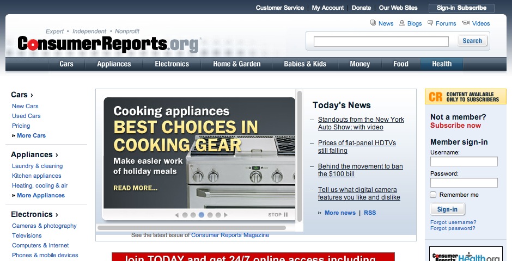The image size is (512, 261).
Task: Open My Account link
Action: 328,8
